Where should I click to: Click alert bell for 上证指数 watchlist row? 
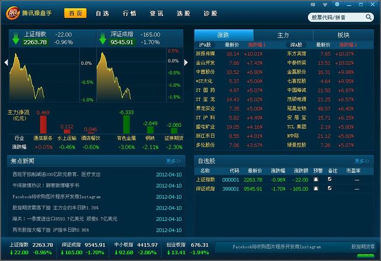click(315, 180)
